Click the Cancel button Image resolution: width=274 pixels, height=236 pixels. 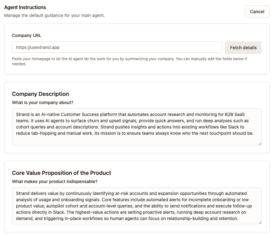coord(257,12)
